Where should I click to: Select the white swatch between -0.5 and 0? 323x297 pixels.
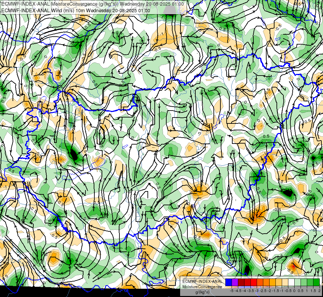point(291,282)
